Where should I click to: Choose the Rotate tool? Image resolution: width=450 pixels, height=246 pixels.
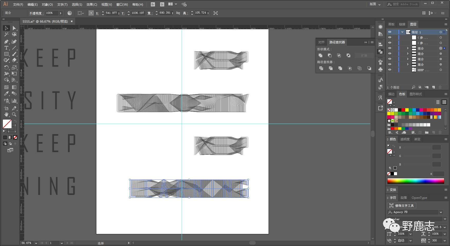[x=6, y=67]
